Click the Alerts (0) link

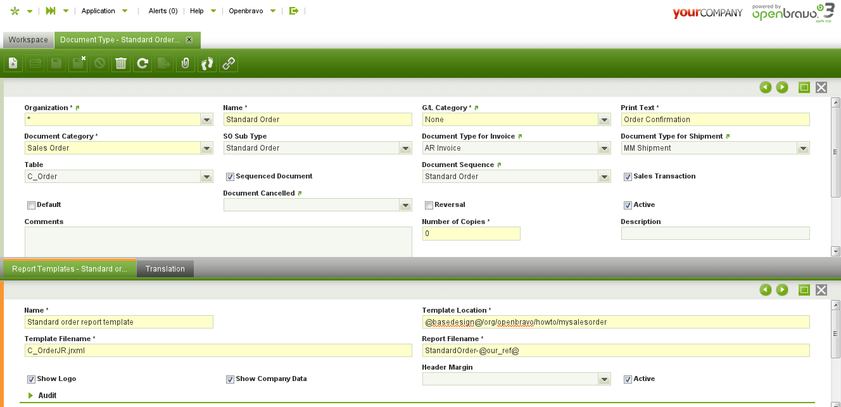coord(163,11)
